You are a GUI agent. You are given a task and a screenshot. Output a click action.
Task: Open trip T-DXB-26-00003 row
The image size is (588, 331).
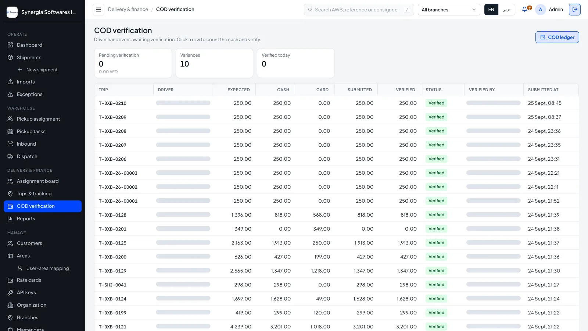(336, 173)
